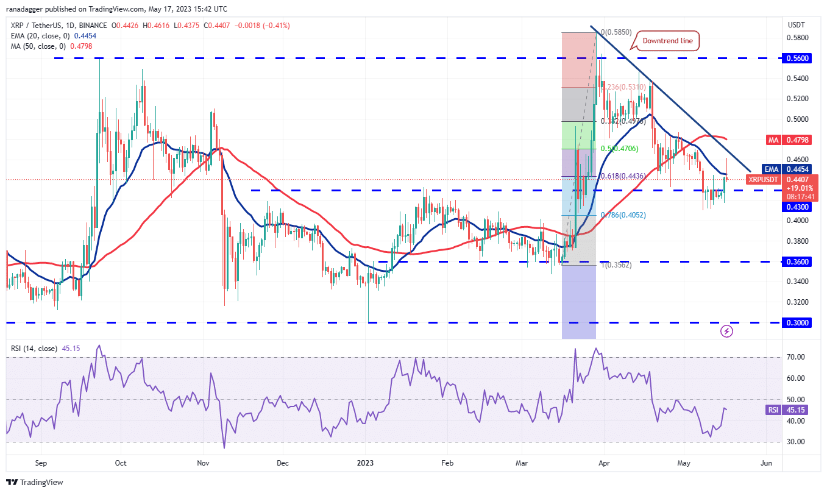Click the Fibonacci 0(0.5850) top label
Image resolution: width=827 pixels, height=493 pixels.
pos(617,32)
